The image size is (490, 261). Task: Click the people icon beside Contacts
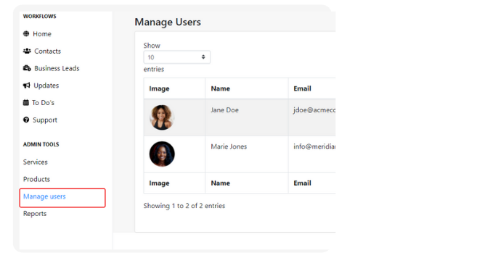tap(27, 51)
